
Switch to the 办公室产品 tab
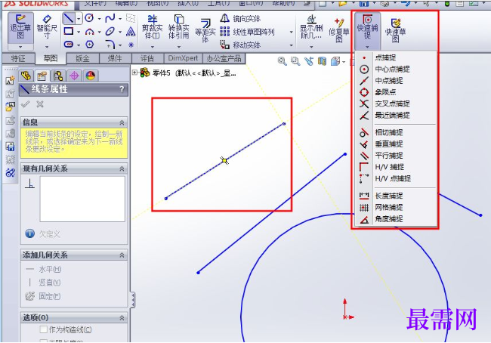(224, 59)
